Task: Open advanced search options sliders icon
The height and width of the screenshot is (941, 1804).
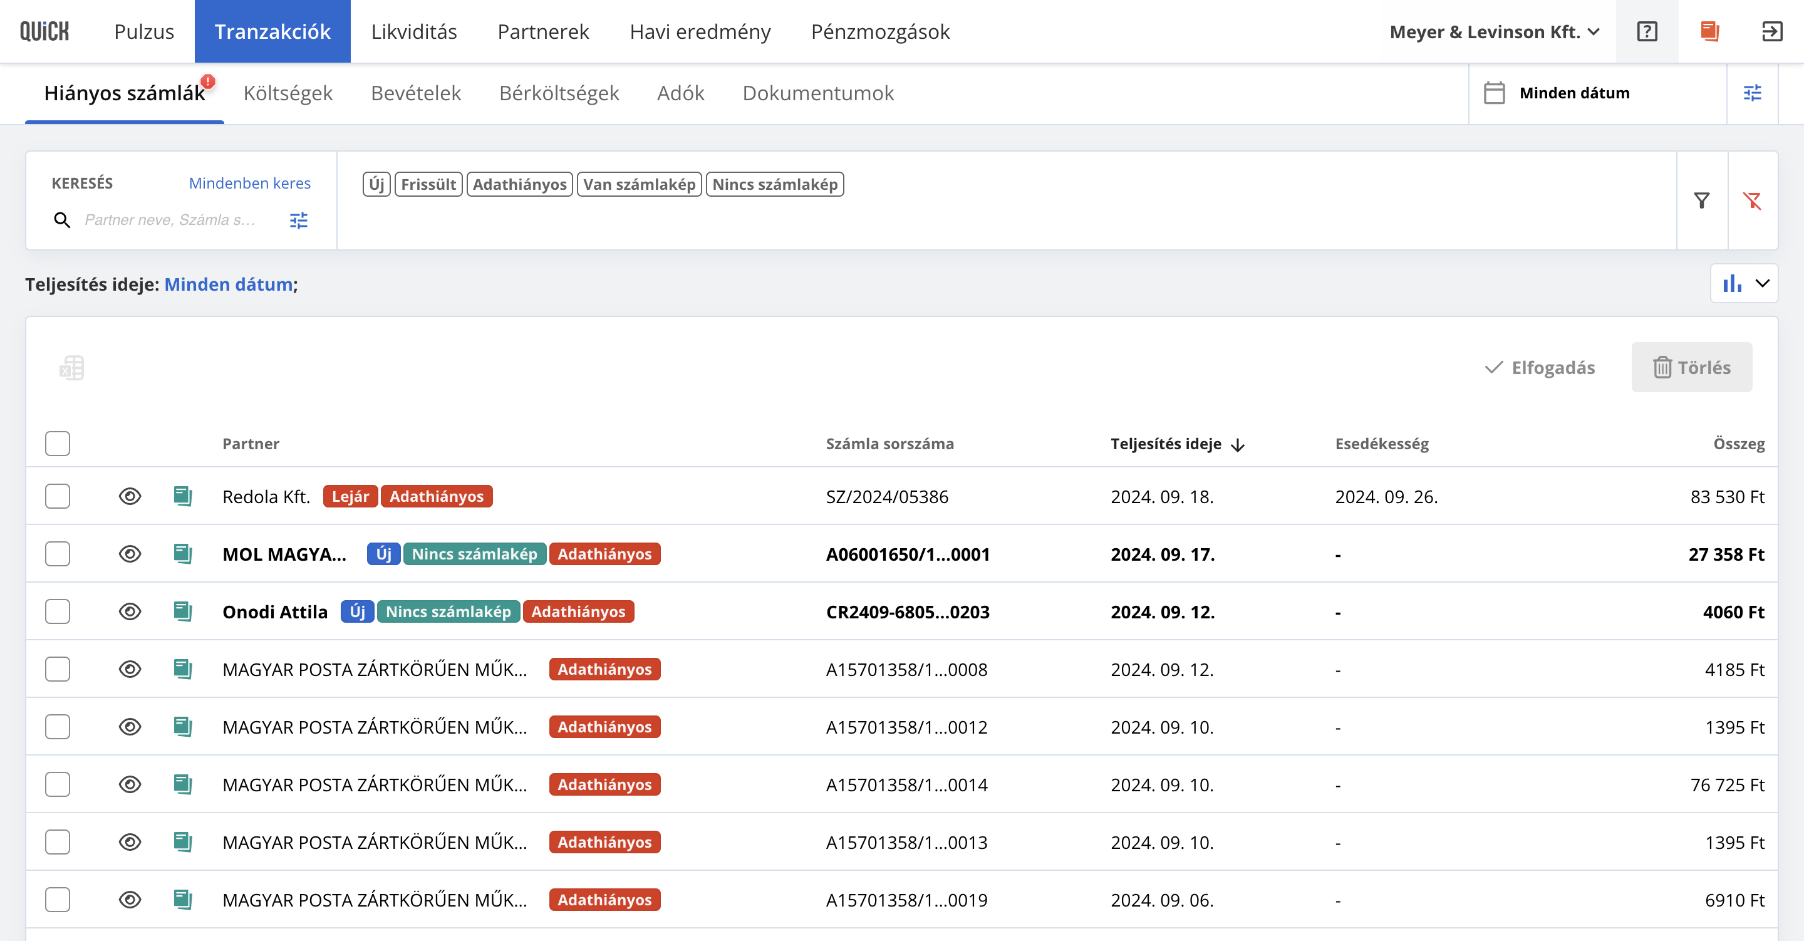Action: pos(298,221)
